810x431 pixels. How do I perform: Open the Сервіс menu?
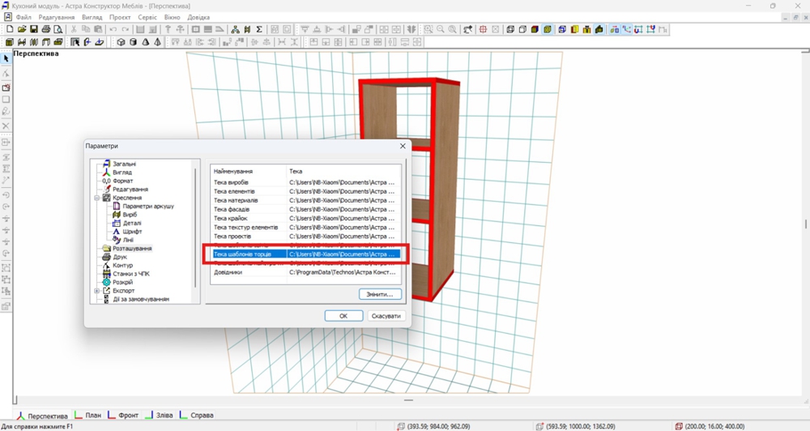coord(147,17)
